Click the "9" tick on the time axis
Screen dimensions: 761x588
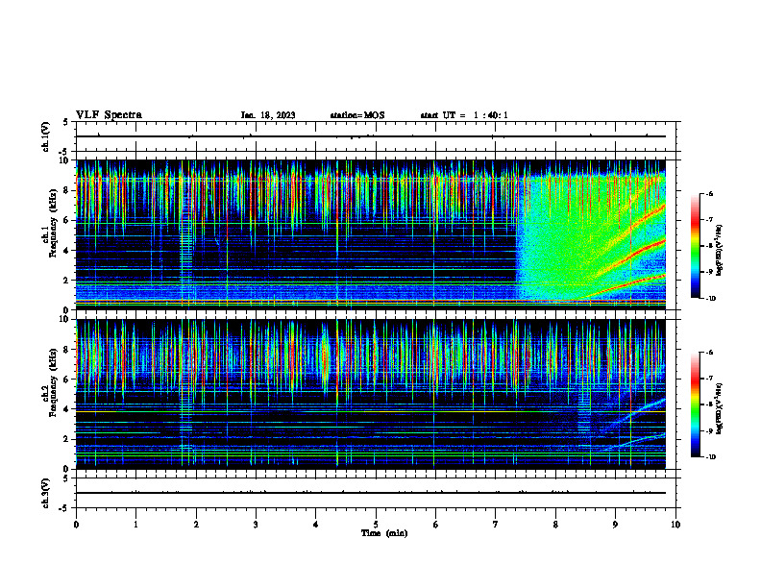tap(615, 525)
